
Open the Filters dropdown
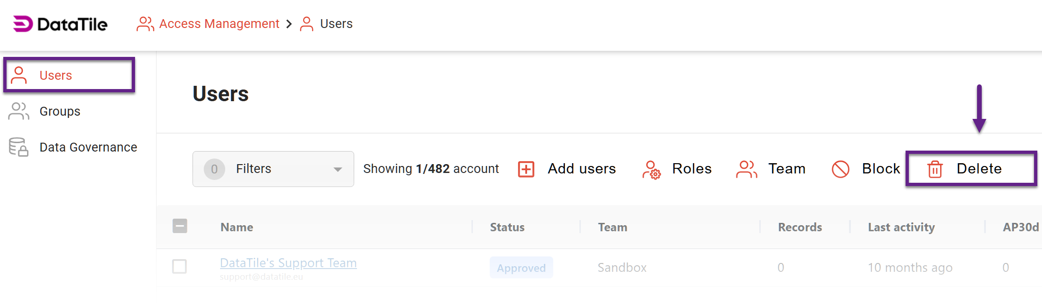[273, 169]
